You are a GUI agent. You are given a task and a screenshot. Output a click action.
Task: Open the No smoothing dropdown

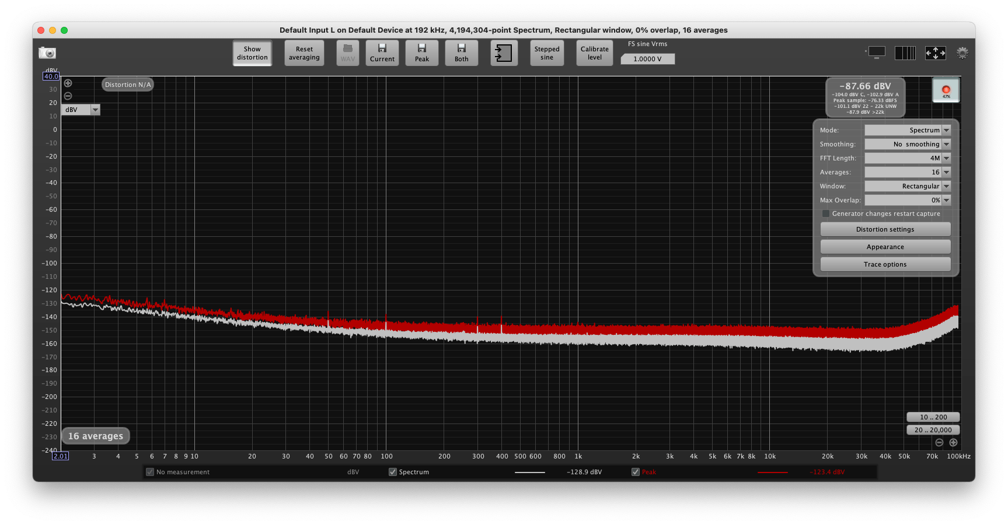pos(908,144)
